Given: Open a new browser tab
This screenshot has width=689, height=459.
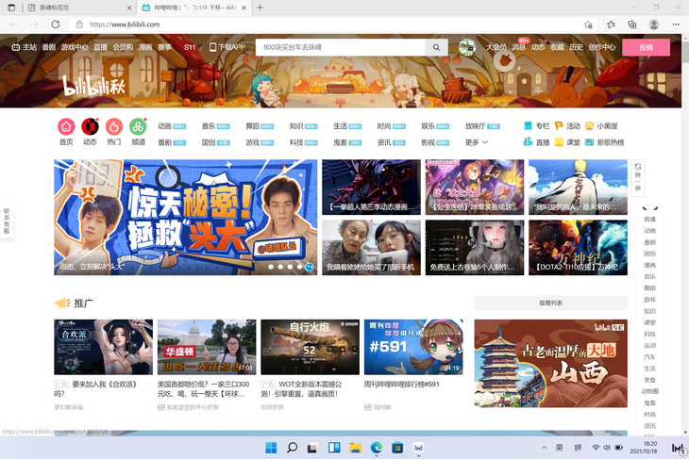Looking at the screenshot, I should click(x=260, y=8).
